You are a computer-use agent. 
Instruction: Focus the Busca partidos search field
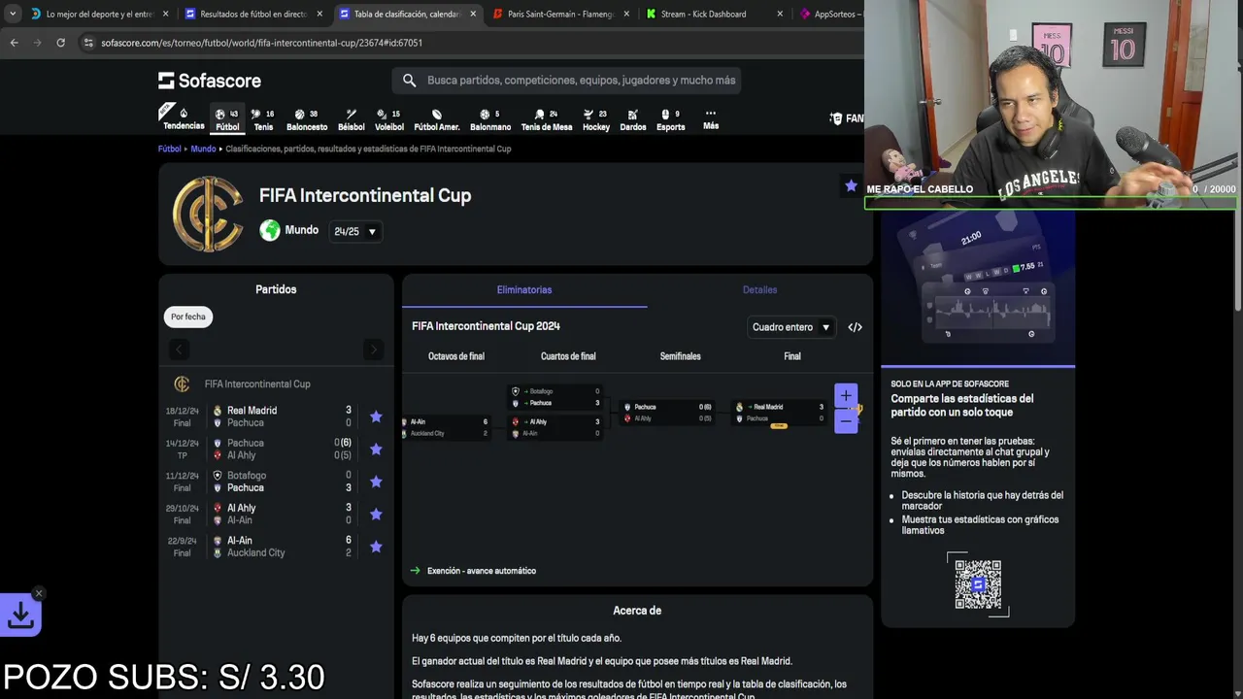[566, 81]
